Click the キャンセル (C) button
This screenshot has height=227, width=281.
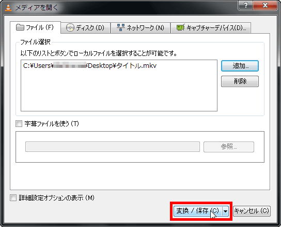[252, 211]
